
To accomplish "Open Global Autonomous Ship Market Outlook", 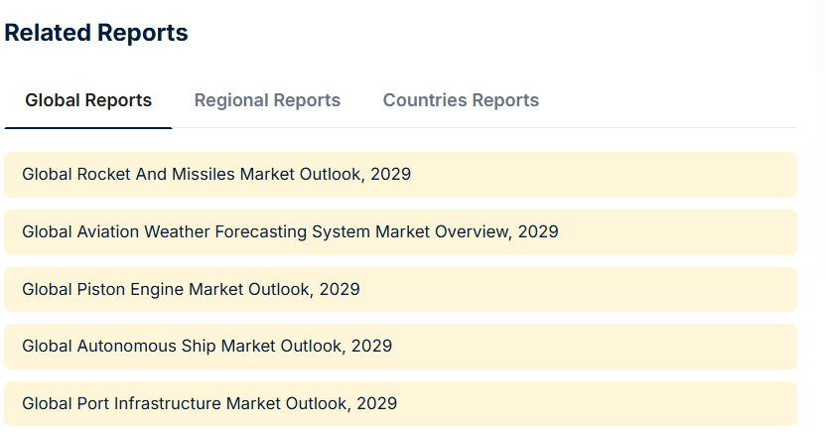I will coord(206,347).
